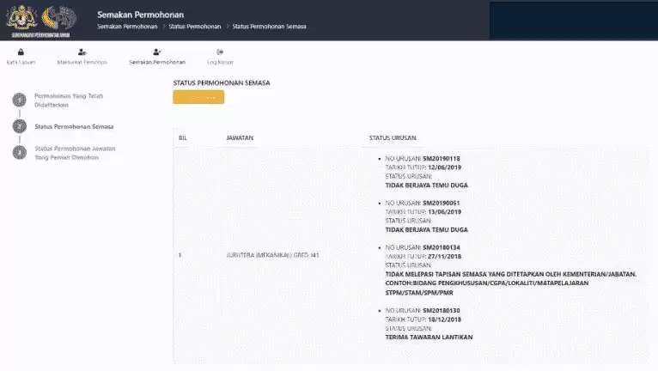The height and width of the screenshot is (371, 658).
Task: Select the step circle for Permohonan Yang Telah Didaftarkan
Action: (x=18, y=100)
